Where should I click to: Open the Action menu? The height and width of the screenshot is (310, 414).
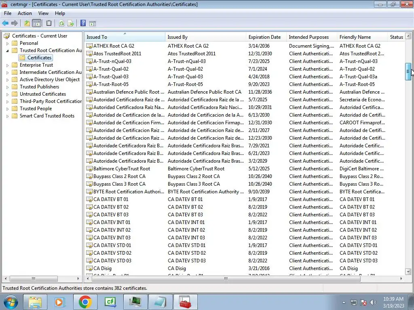click(x=25, y=13)
